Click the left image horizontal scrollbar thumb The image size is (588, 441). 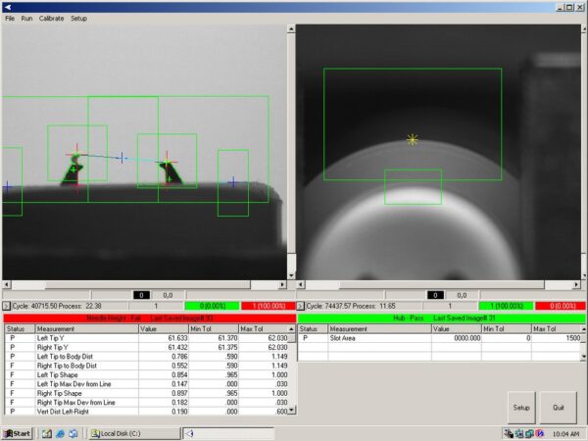pyautogui.click(x=148, y=284)
